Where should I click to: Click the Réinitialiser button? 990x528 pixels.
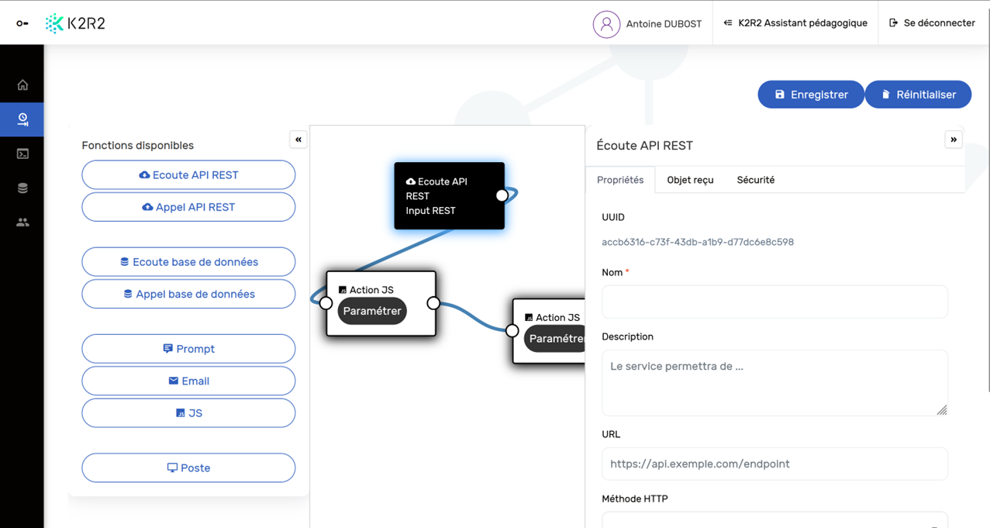click(918, 95)
